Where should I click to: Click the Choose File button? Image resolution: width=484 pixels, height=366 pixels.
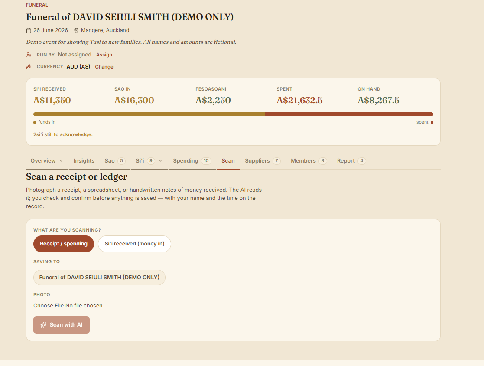[49, 305]
